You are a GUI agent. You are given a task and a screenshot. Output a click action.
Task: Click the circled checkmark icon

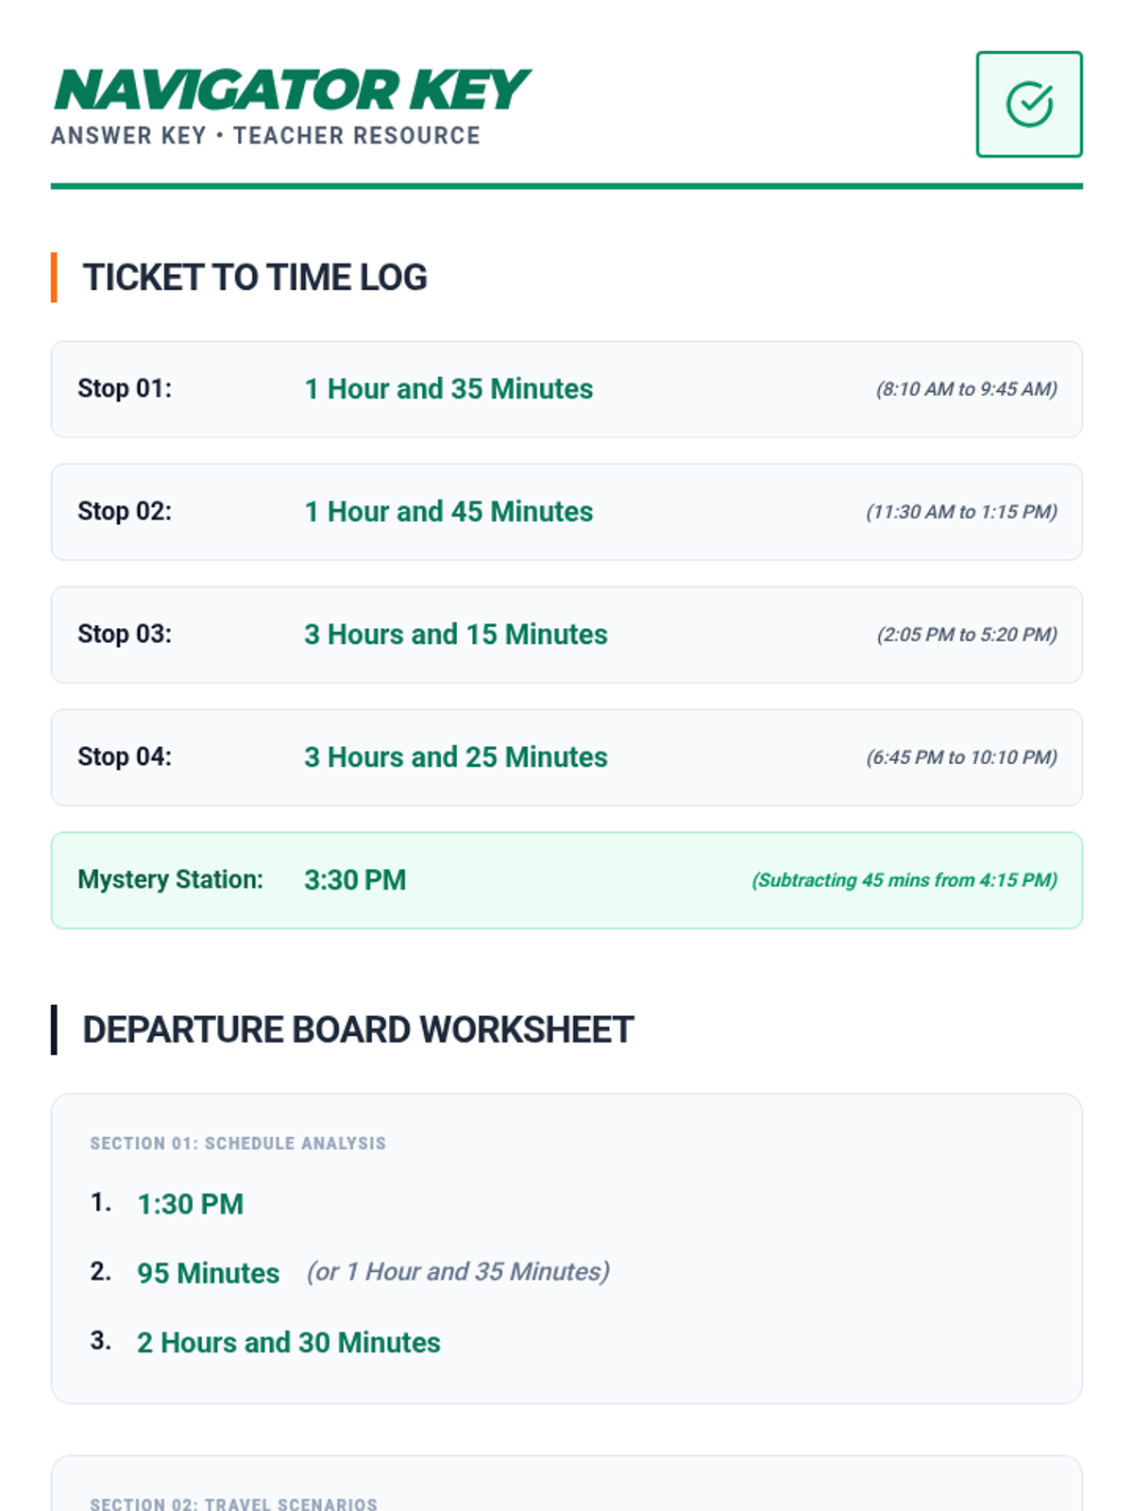pos(1028,104)
